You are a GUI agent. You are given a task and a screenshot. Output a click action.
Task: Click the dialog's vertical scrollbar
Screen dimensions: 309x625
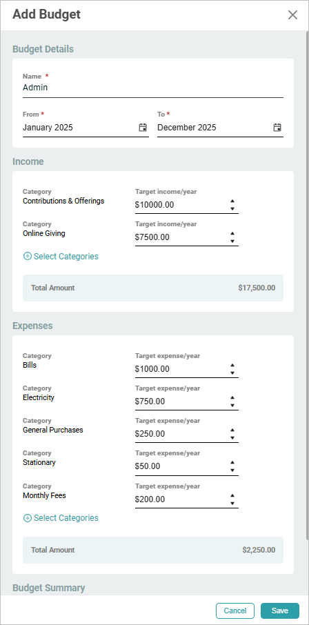click(307, 287)
